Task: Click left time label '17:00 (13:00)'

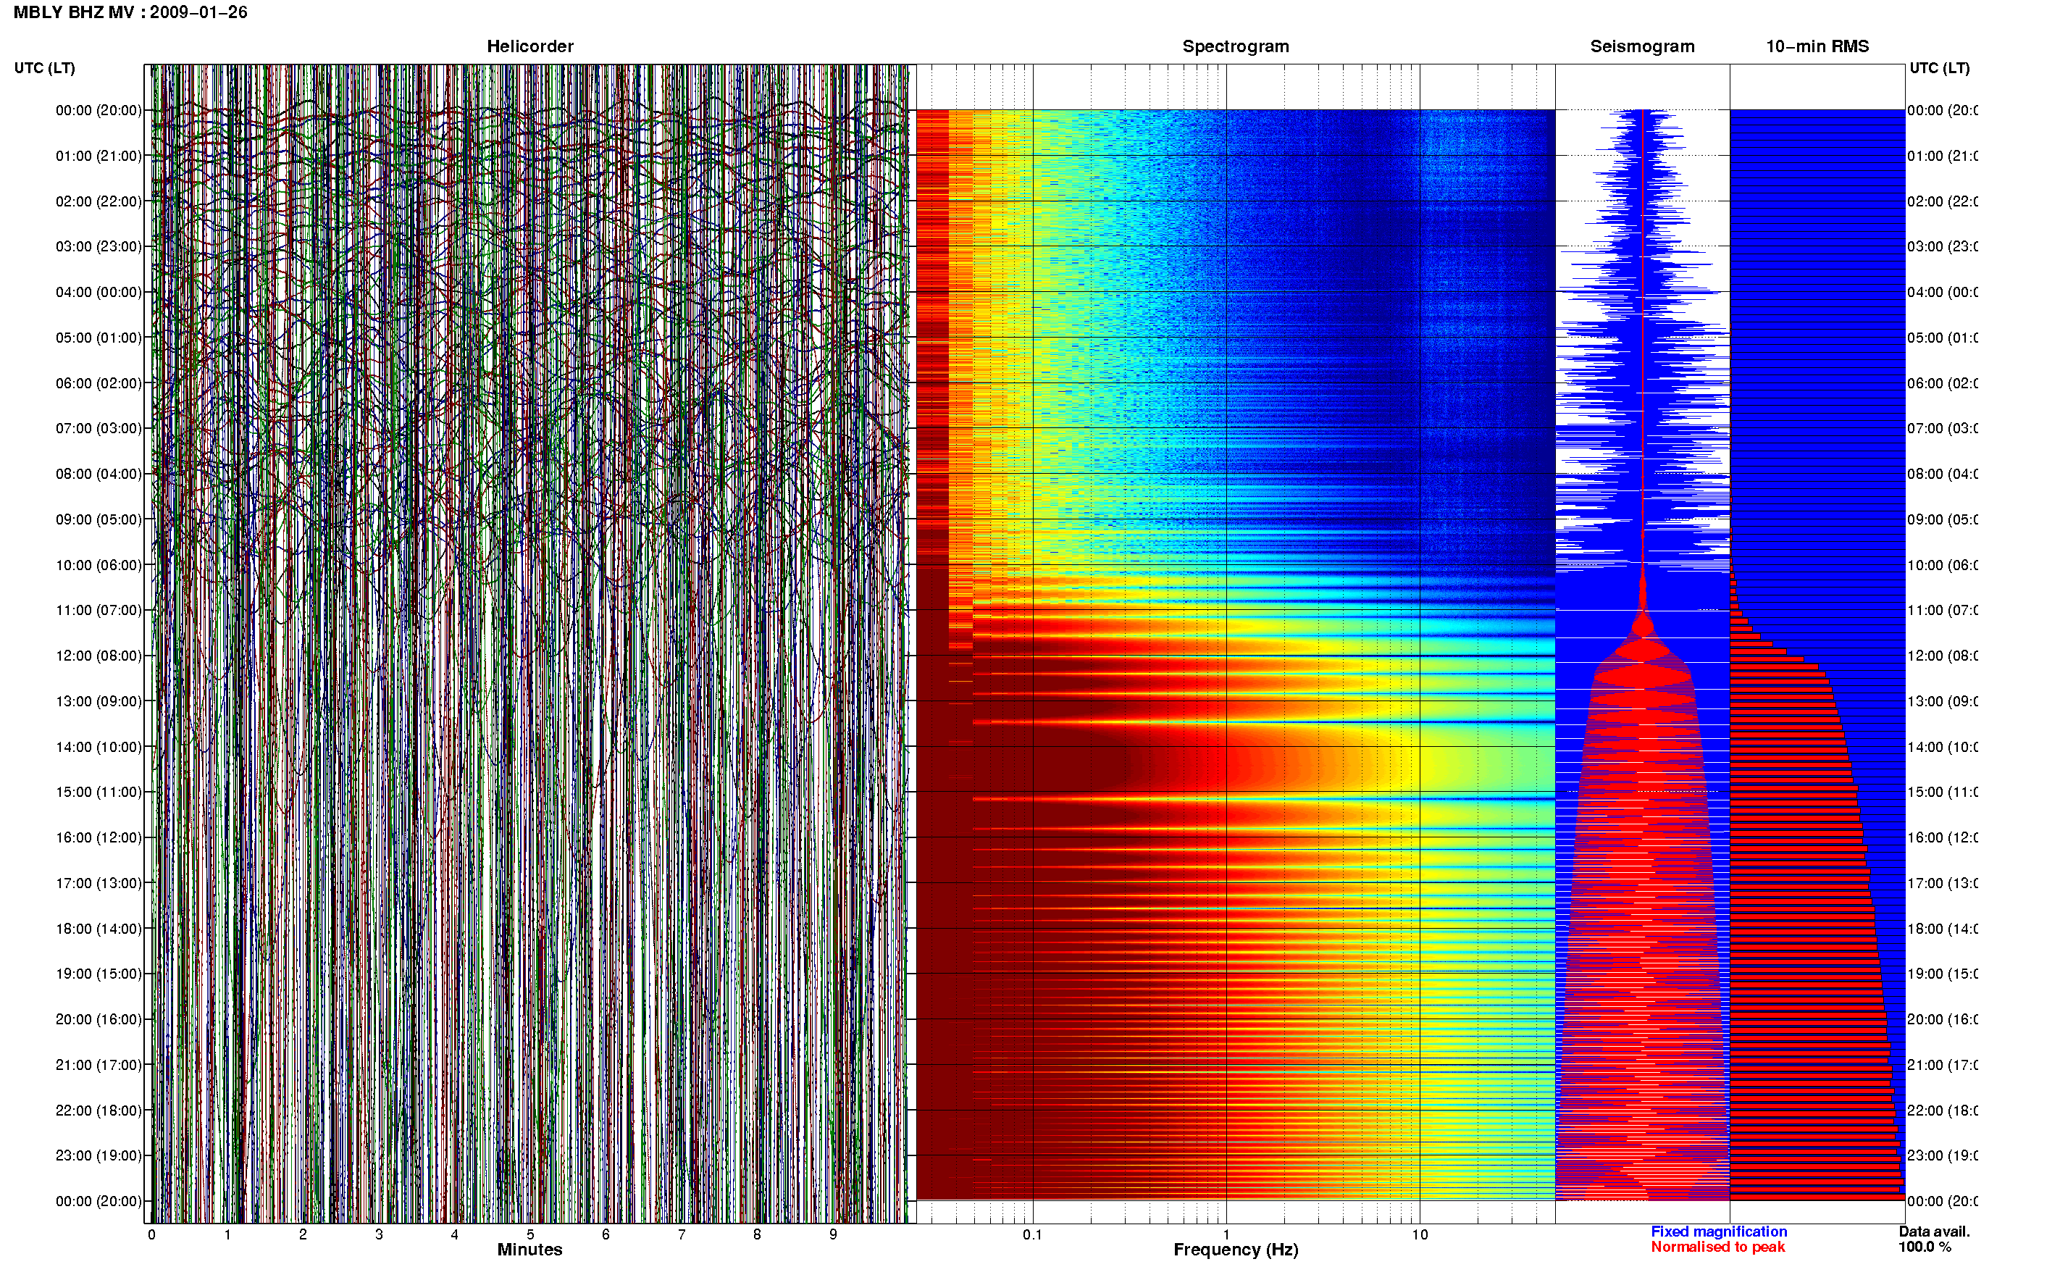Action: point(99,882)
